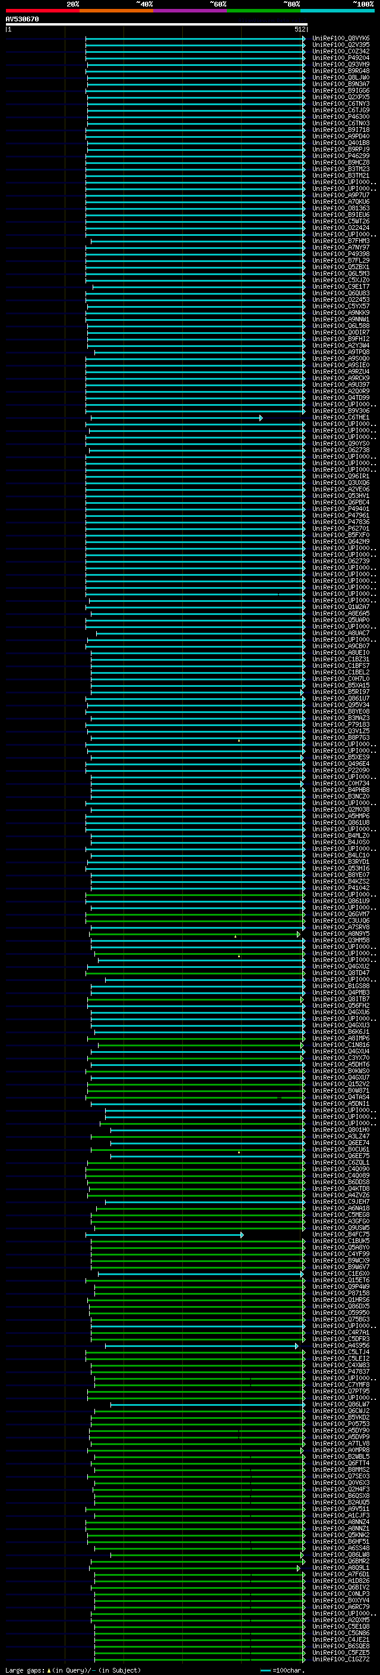Click the UniRef100_A8N9Y5 hit label
The image size is (380, 1675).
click(x=341, y=933)
